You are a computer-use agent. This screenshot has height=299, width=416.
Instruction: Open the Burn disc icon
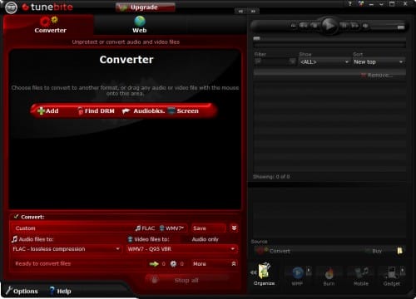(329, 277)
